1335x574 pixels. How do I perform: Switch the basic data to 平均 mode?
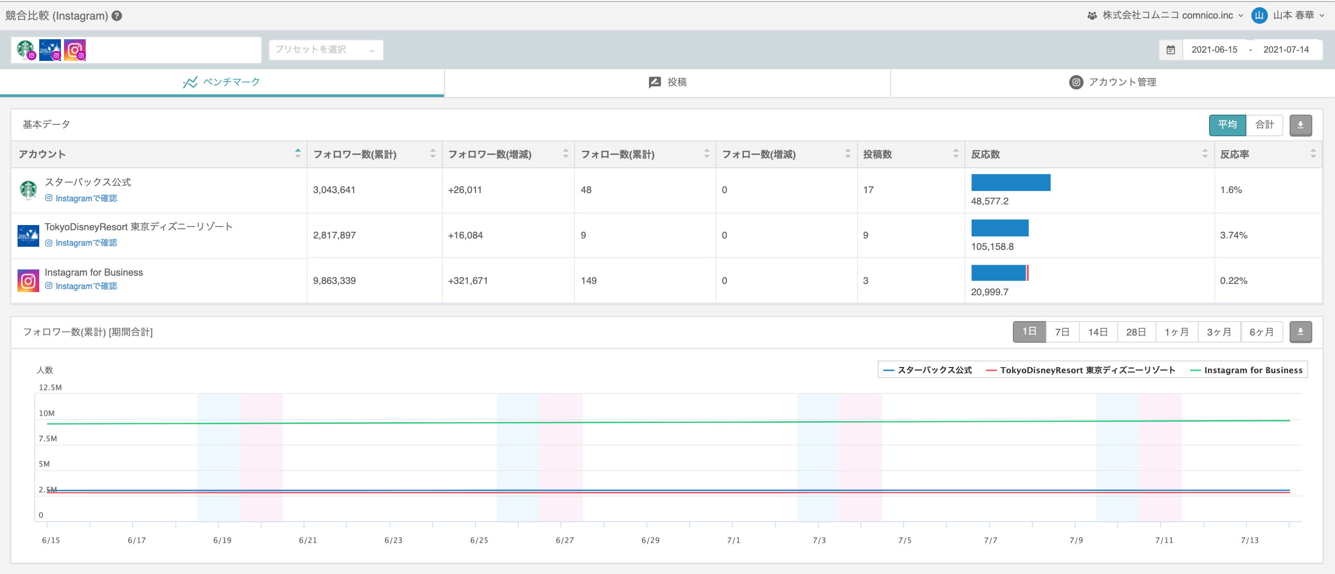coord(1227,125)
